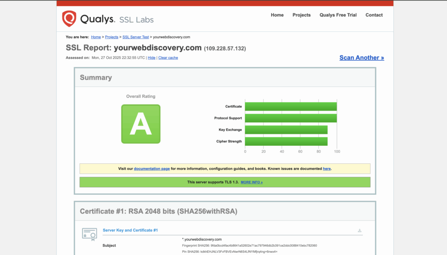This screenshot has height=255, width=447.
Task: Go to Qualys Free Trial page
Action: coord(338,15)
